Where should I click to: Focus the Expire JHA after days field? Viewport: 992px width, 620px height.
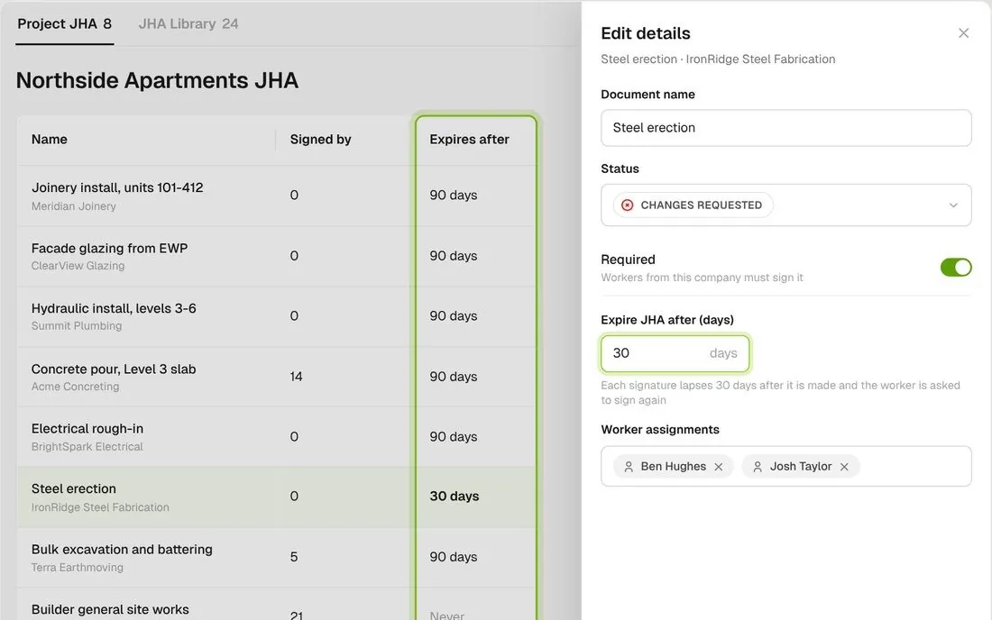[675, 353]
